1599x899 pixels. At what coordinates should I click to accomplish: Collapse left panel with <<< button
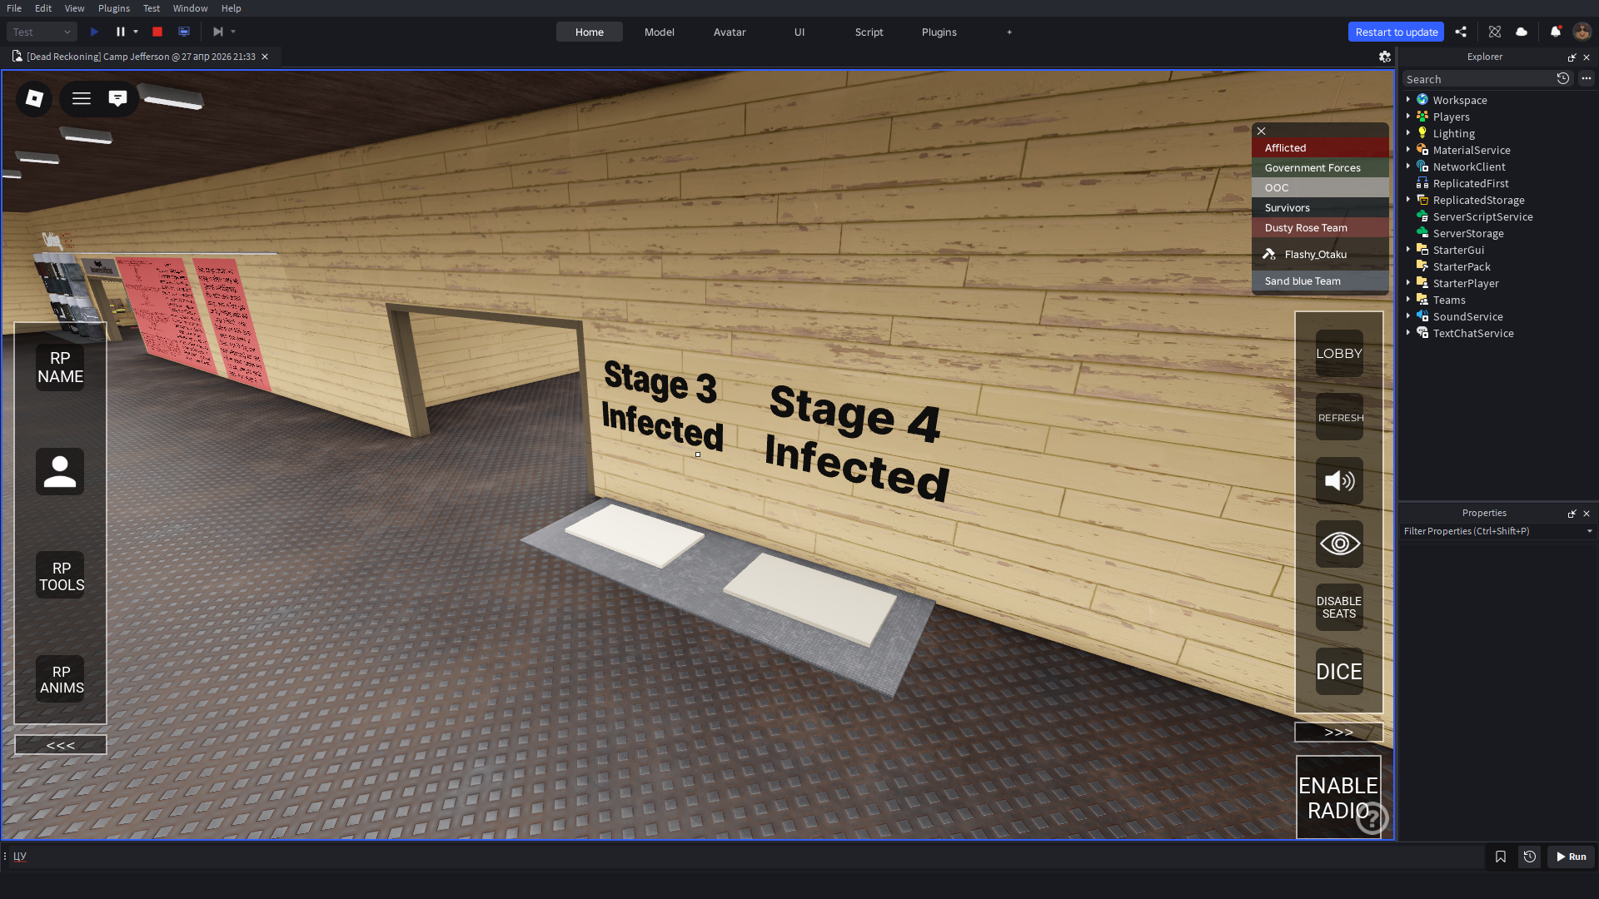[60, 745]
